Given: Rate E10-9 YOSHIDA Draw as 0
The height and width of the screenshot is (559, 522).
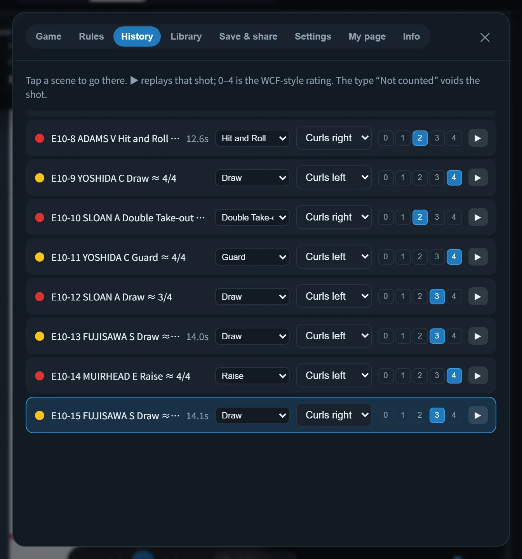Looking at the screenshot, I should tap(386, 177).
